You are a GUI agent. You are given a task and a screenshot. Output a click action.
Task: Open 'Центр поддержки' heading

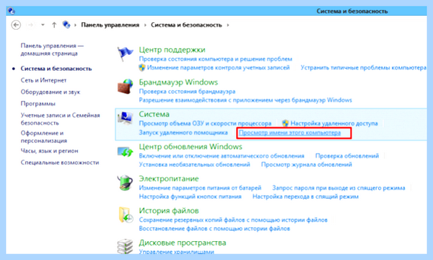click(172, 50)
